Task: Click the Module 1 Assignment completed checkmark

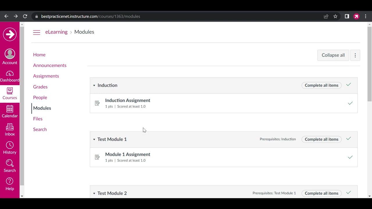Action: coord(350,157)
